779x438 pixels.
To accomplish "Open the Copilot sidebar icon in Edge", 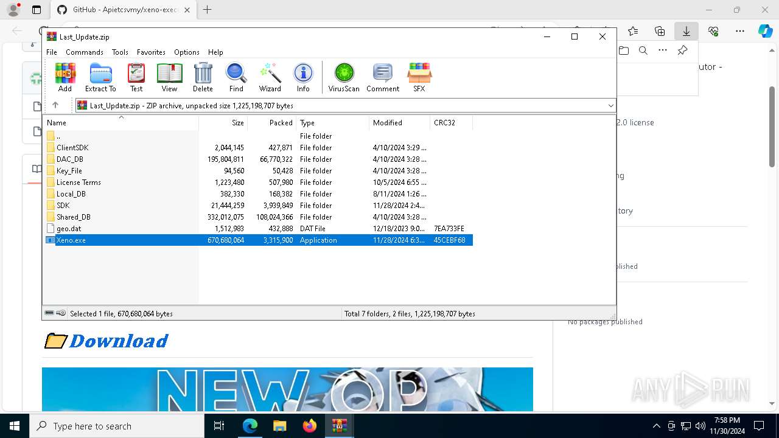I will tap(765, 31).
